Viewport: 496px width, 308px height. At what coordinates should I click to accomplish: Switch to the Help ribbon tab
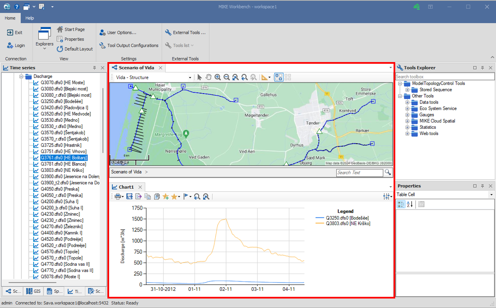30,18
